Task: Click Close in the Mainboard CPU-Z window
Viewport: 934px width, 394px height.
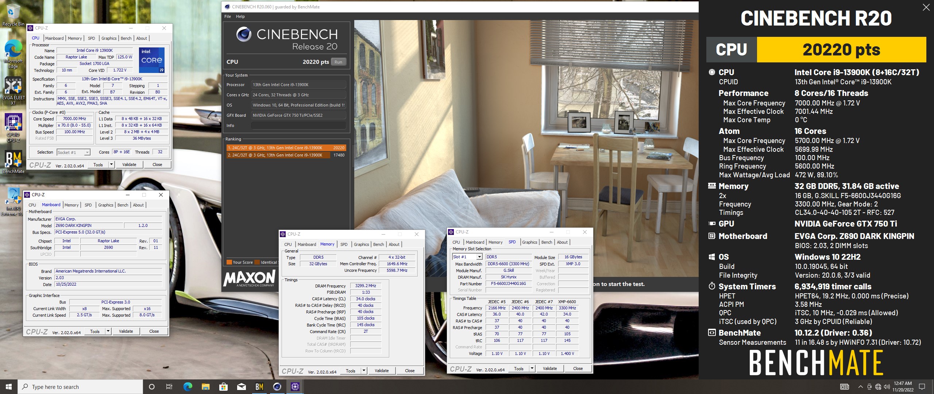Action: 154,331
